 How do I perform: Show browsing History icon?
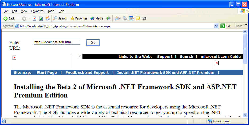pos(108,18)
